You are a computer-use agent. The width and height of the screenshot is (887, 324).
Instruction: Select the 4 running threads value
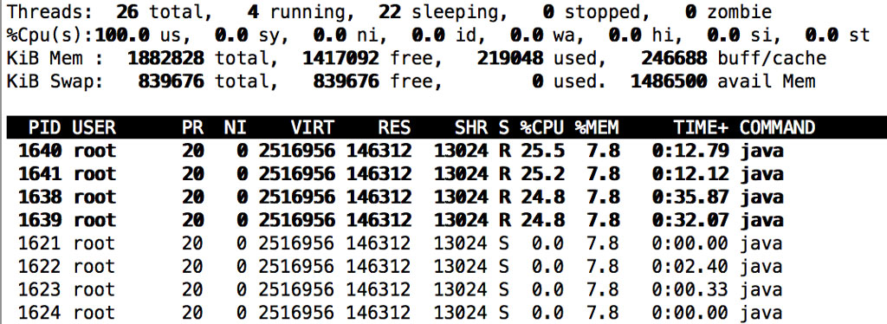(253, 12)
